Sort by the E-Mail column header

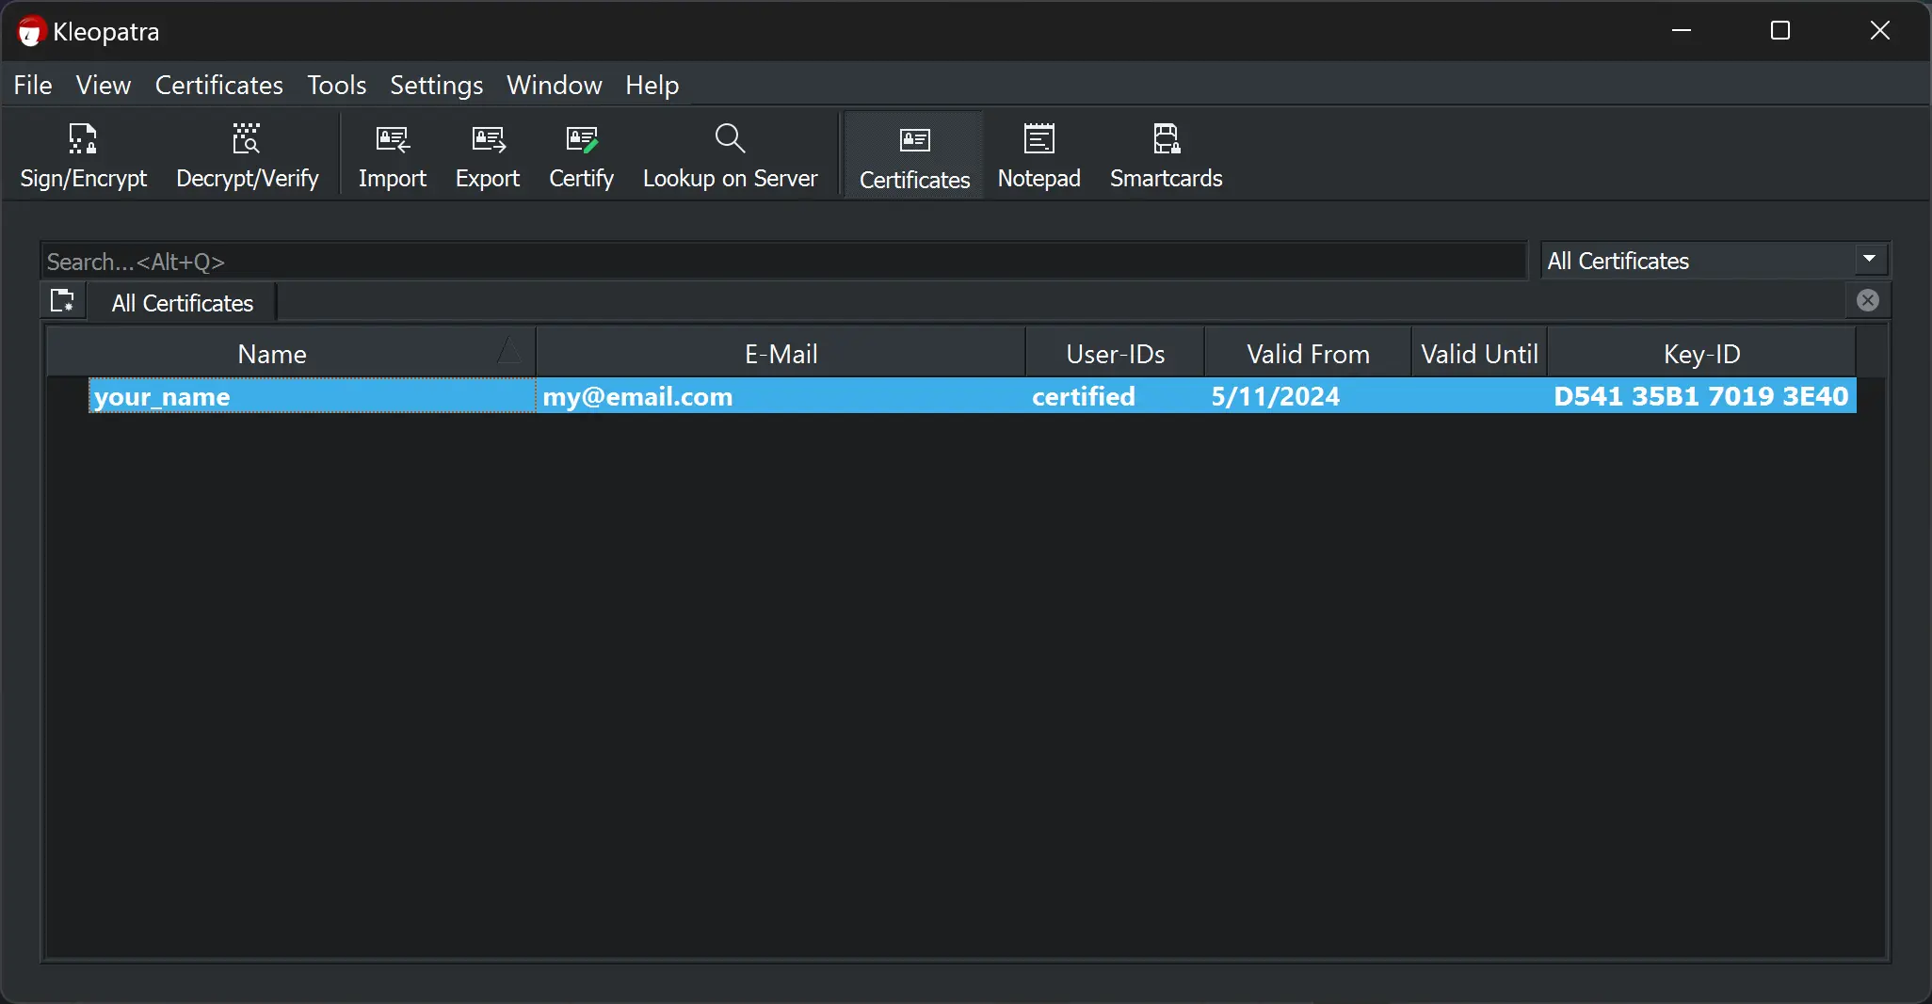(x=781, y=354)
